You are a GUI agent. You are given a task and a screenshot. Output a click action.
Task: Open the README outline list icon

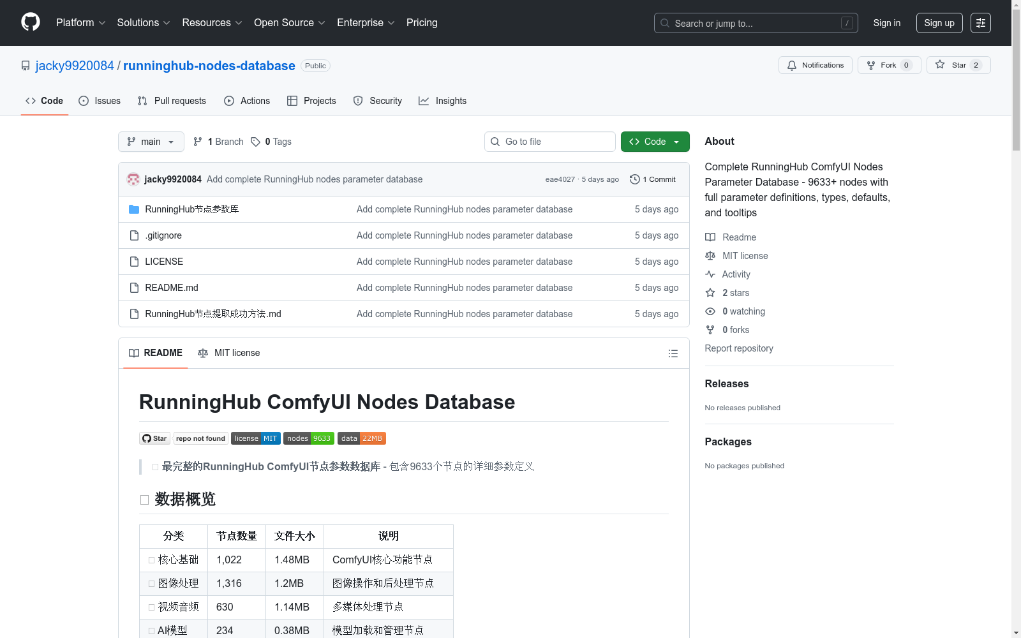tap(673, 353)
